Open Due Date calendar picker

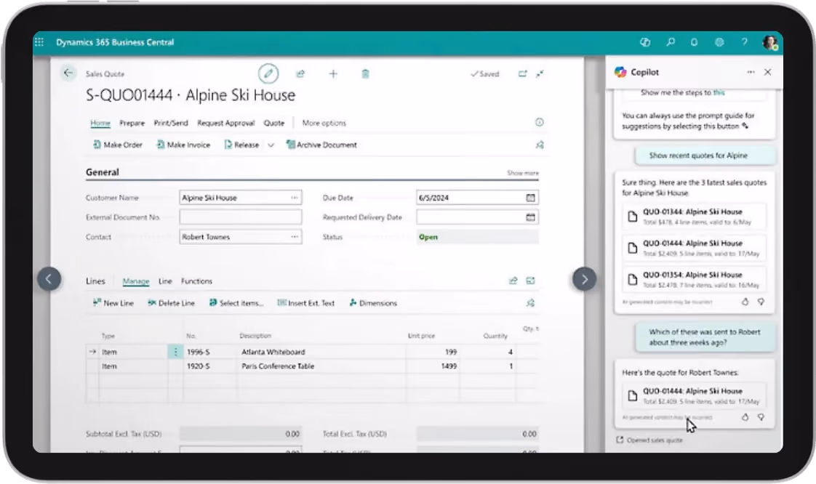[x=530, y=198]
